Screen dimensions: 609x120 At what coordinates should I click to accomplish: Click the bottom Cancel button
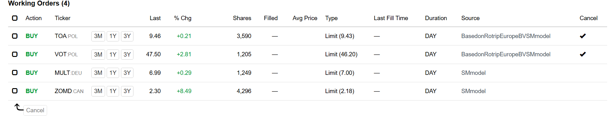(x=35, y=110)
